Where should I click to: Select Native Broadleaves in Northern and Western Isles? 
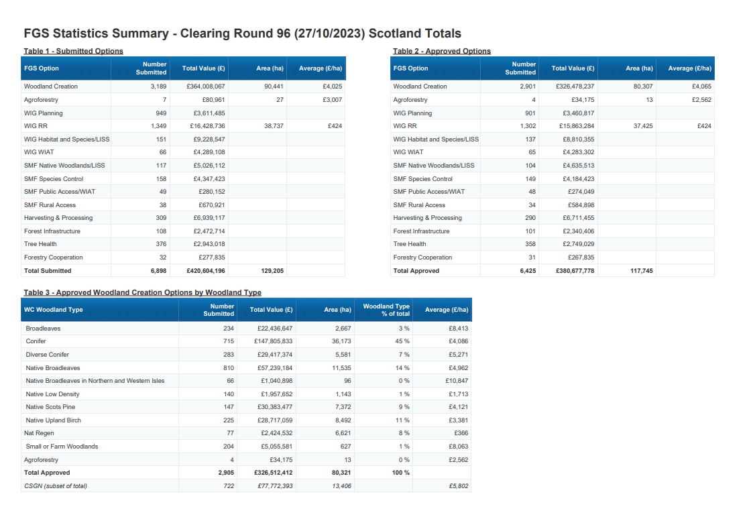(95, 381)
